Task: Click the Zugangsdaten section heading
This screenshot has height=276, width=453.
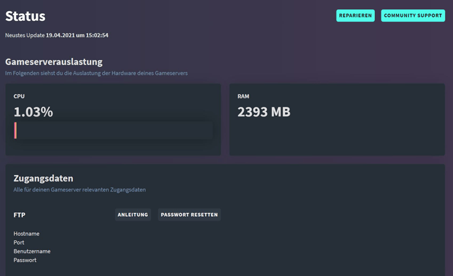Action: tap(43, 178)
